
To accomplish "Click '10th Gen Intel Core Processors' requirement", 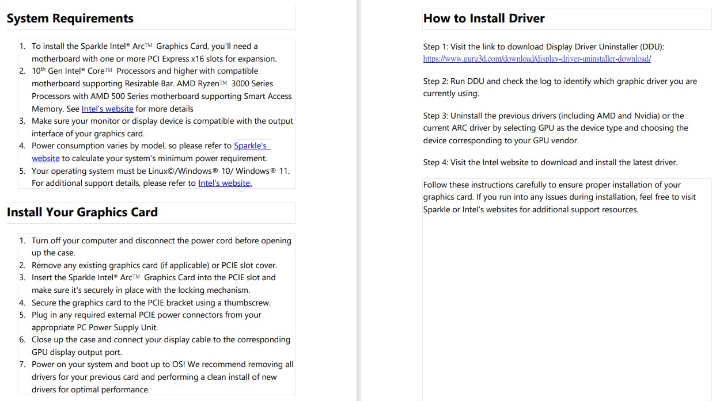I will pyautogui.click(x=162, y=90).
